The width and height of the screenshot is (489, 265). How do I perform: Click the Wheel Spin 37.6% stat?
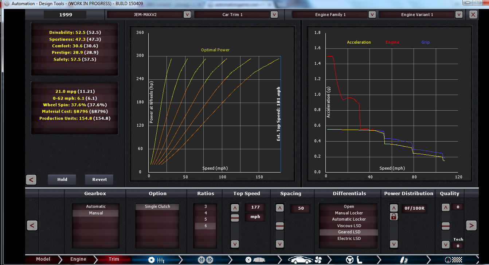pyautogui.click(x=75, y=105)
